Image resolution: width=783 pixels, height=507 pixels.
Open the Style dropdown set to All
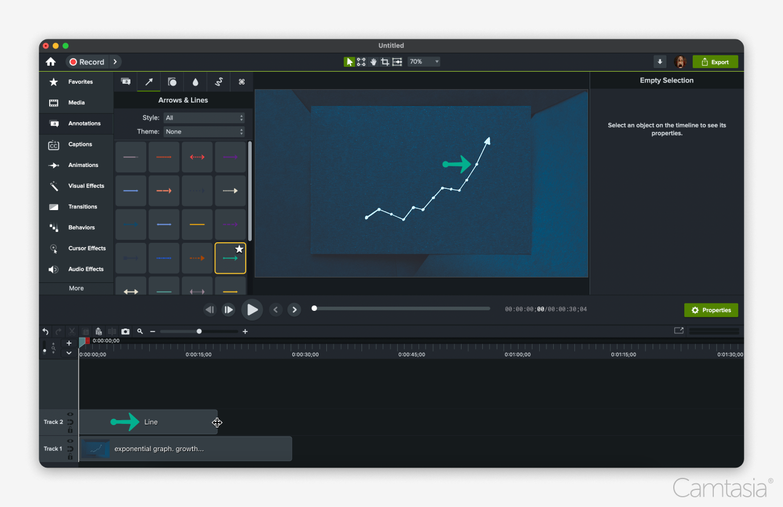pos(204,118)
